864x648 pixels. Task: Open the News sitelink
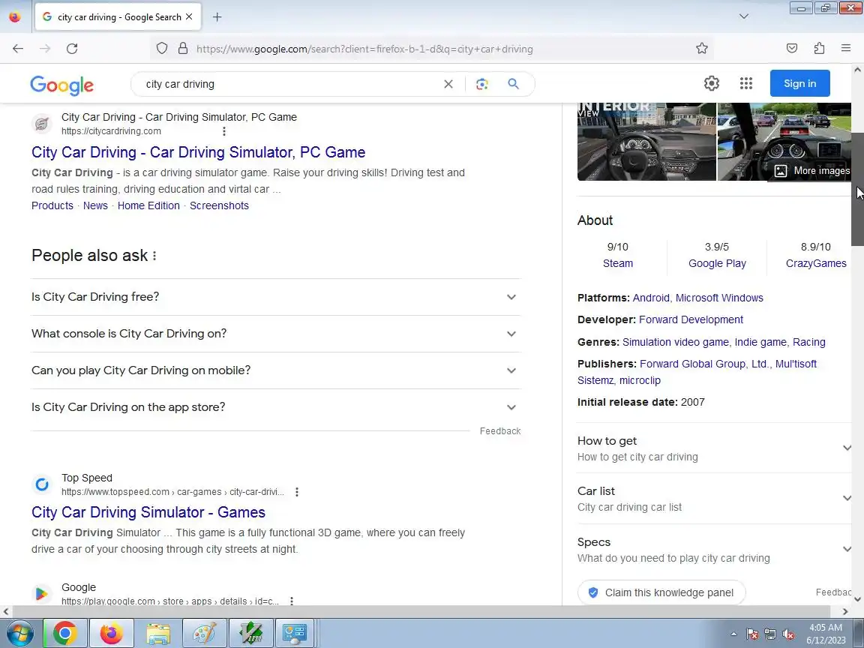pos(95,205)
